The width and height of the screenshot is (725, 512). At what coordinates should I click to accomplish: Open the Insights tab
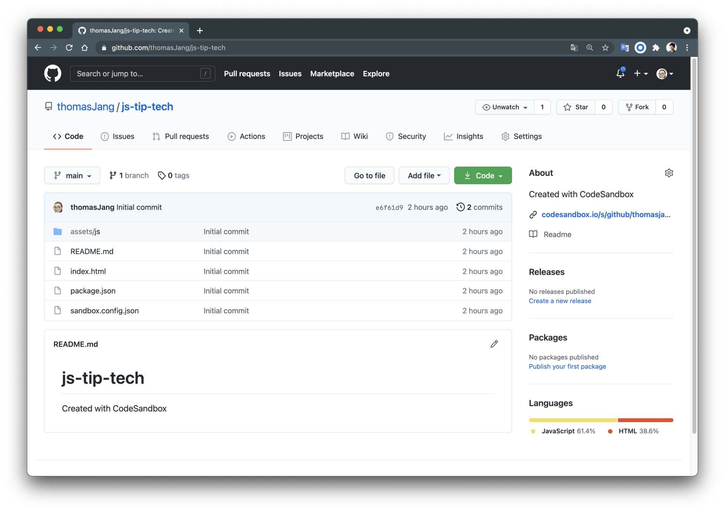click(463, 136)
